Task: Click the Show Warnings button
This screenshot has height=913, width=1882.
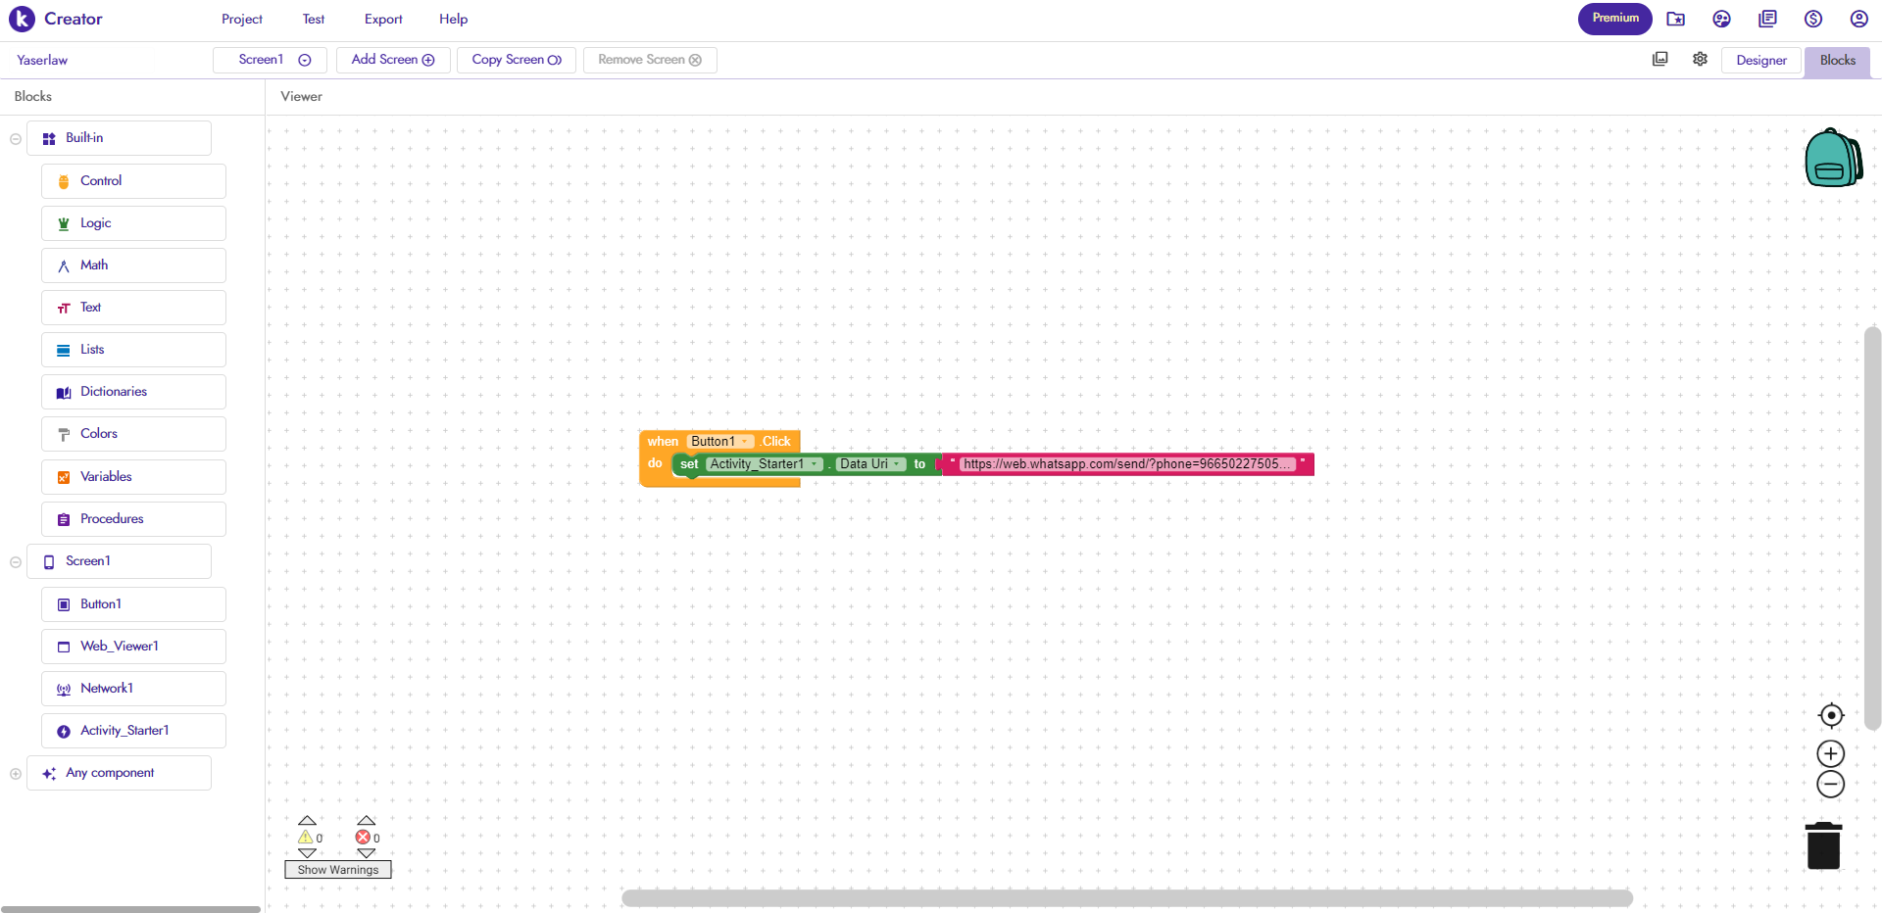Action: (338, 870)
